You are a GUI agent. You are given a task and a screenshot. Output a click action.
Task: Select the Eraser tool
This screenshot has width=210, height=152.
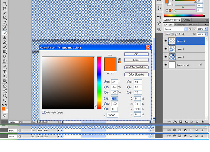tap(5, 47)
